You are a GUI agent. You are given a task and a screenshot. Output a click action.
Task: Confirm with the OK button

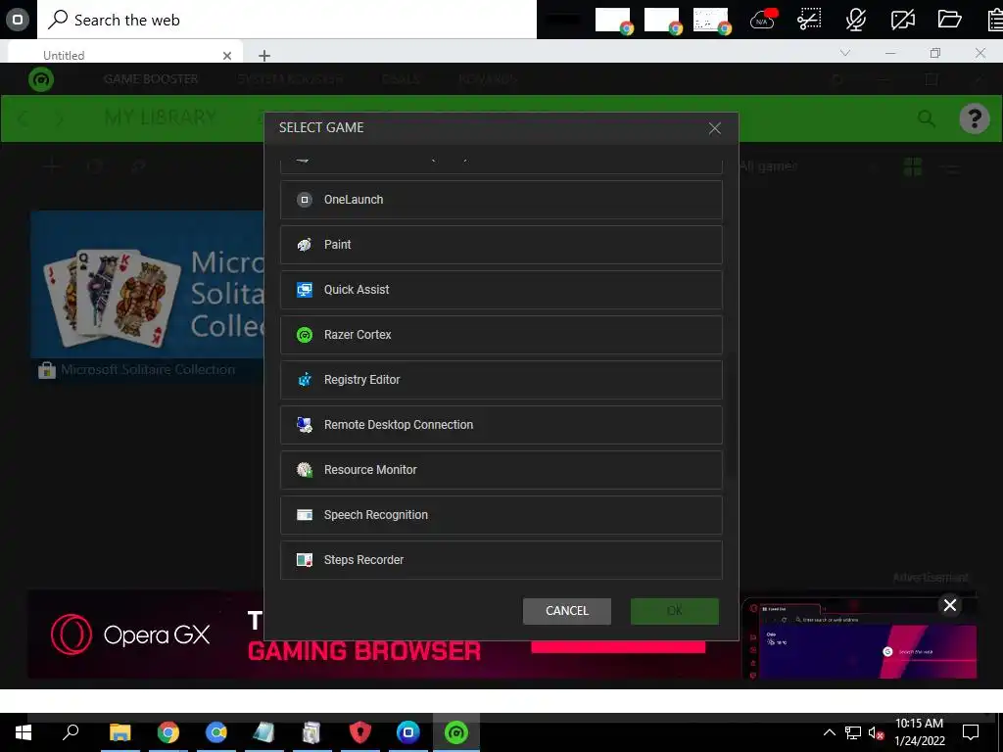(674, 611)
